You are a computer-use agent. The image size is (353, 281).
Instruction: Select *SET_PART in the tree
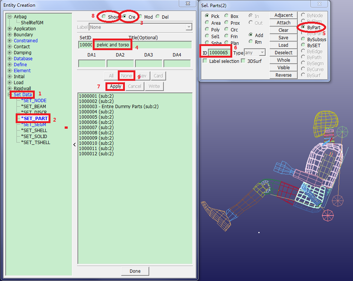(x=36, y=119)
